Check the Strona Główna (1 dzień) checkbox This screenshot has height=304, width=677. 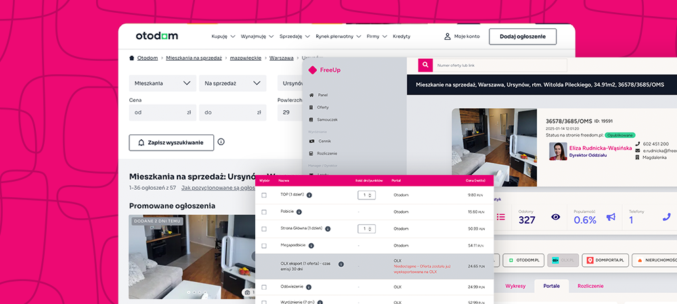[264, 228]
